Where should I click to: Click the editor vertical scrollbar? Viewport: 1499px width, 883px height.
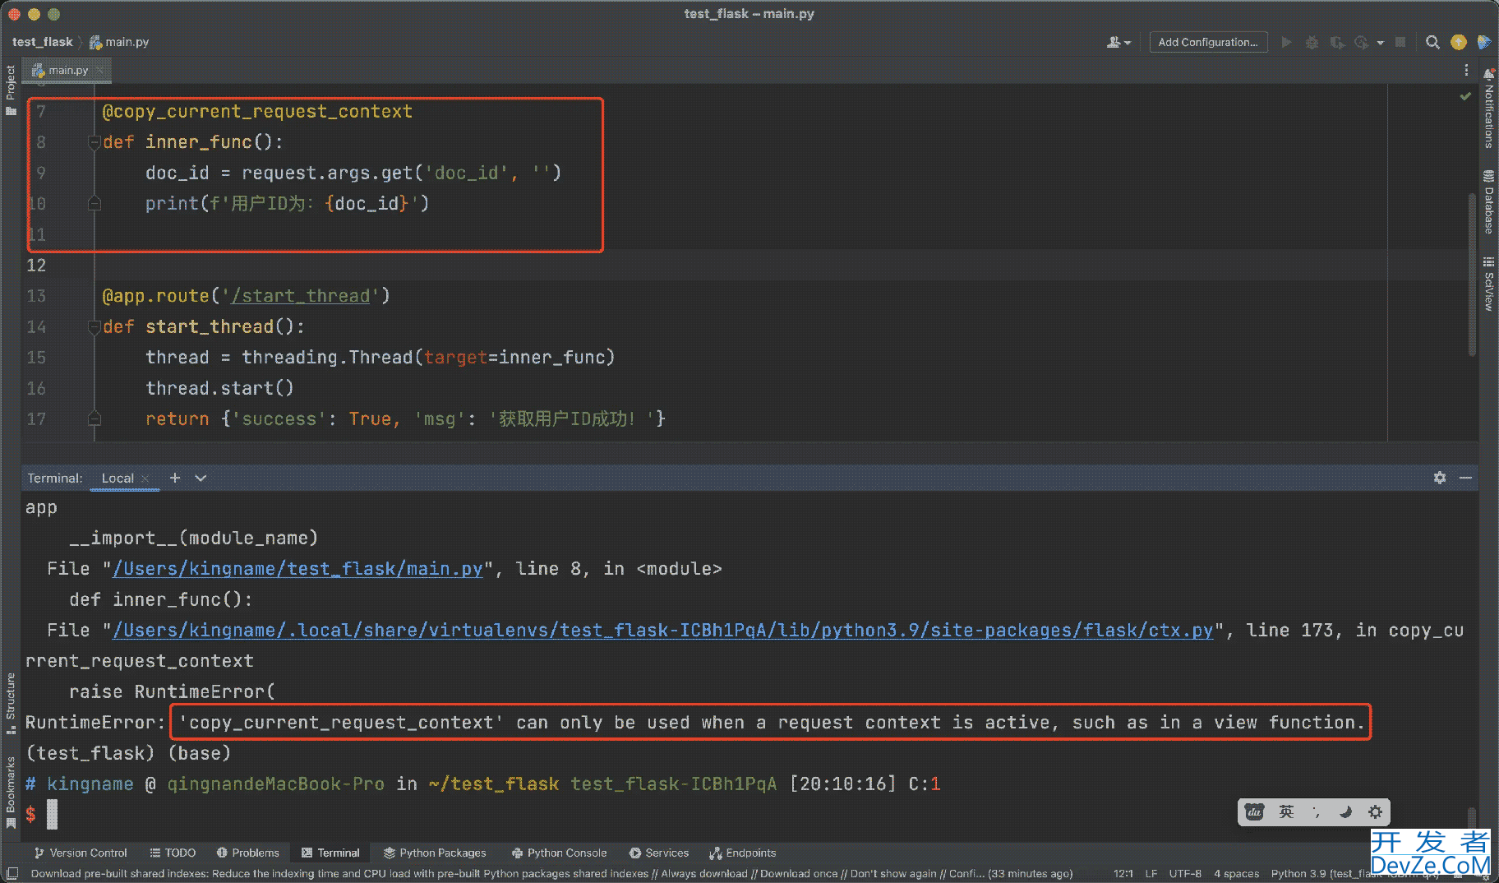tap(1471, 274)
